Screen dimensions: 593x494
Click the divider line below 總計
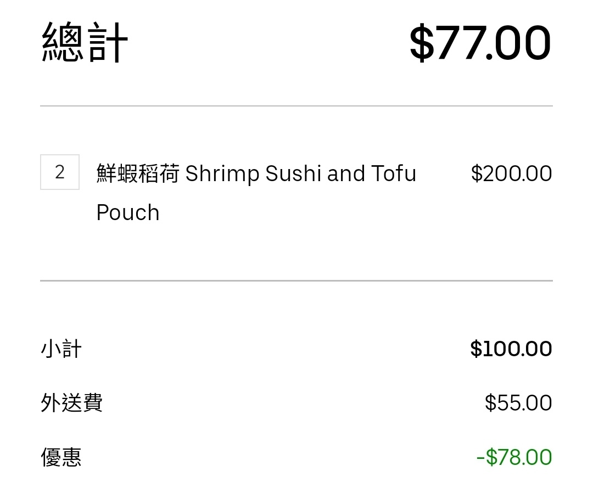296,106
